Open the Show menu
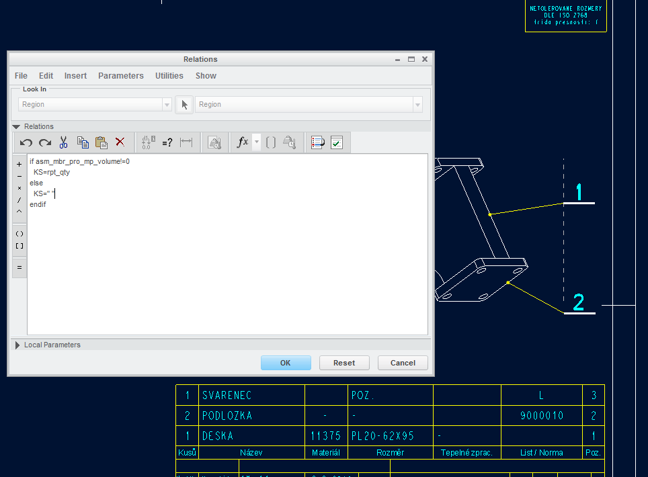Screen dimensions: 648x477 tap(206, 75)
